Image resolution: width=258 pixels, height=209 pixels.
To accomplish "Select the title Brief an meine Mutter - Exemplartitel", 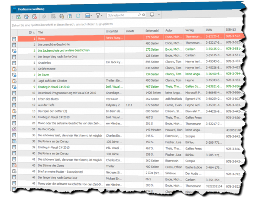I will (x=61, y=172).
